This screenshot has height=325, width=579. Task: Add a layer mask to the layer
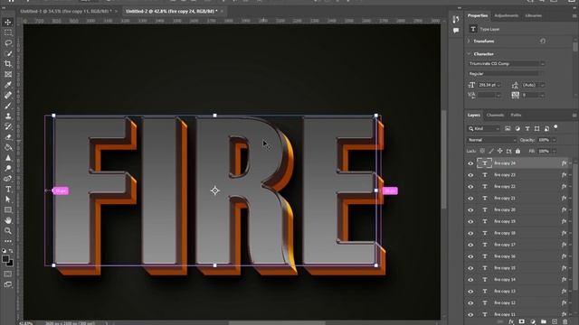click(521, 321)
